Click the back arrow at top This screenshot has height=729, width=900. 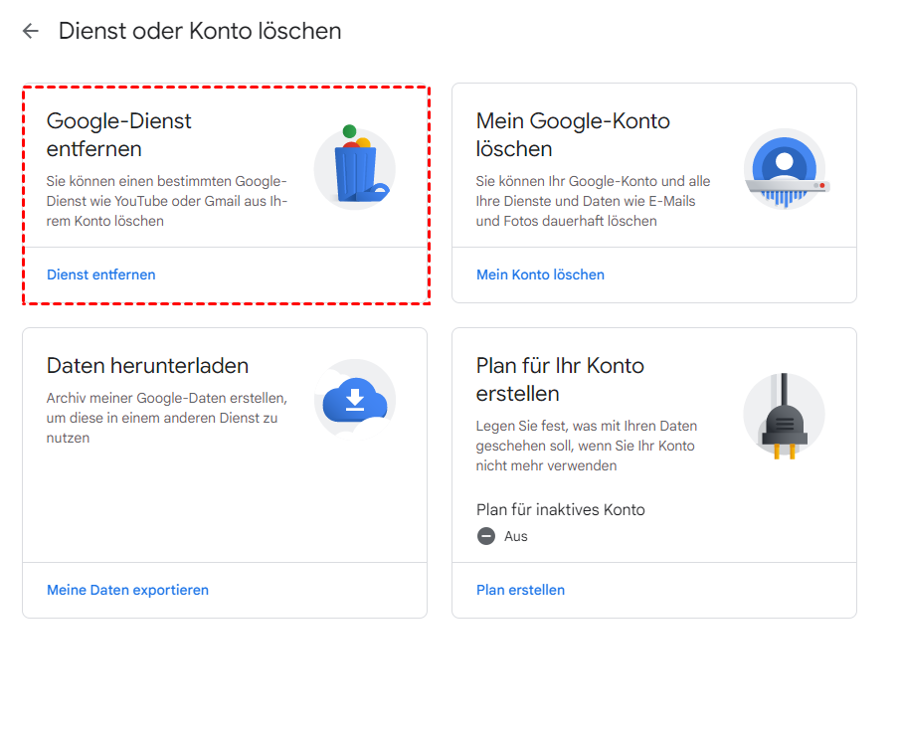31,31
